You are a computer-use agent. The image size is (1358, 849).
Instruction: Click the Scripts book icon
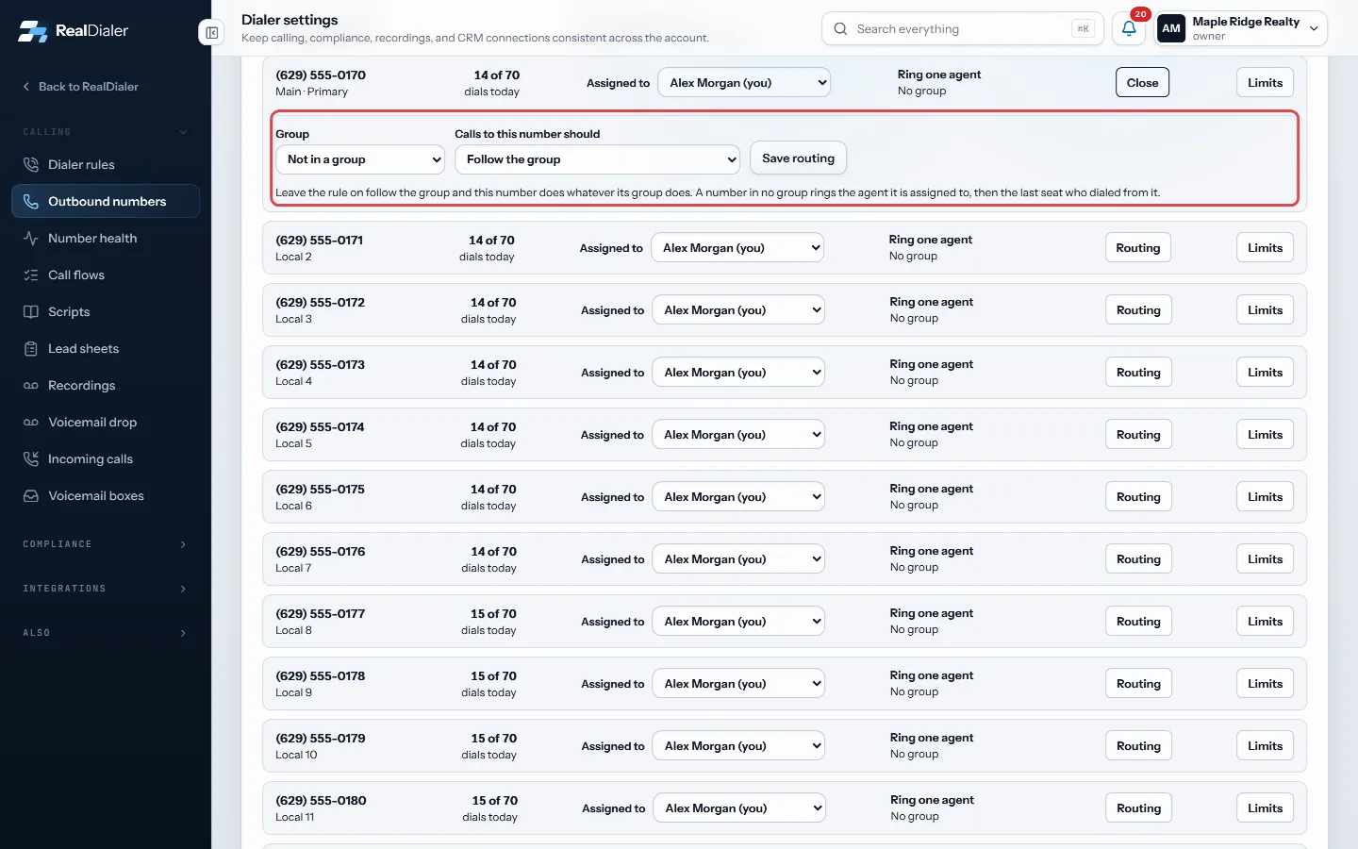31,312
